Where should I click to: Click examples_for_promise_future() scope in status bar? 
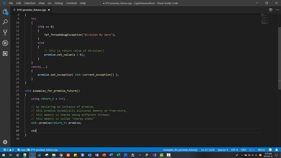180,150
